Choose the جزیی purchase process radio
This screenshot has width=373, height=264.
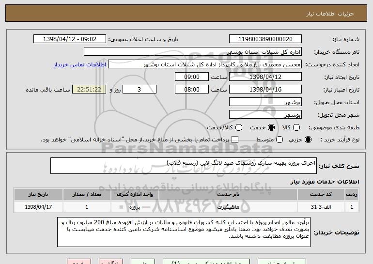point(308,140)
